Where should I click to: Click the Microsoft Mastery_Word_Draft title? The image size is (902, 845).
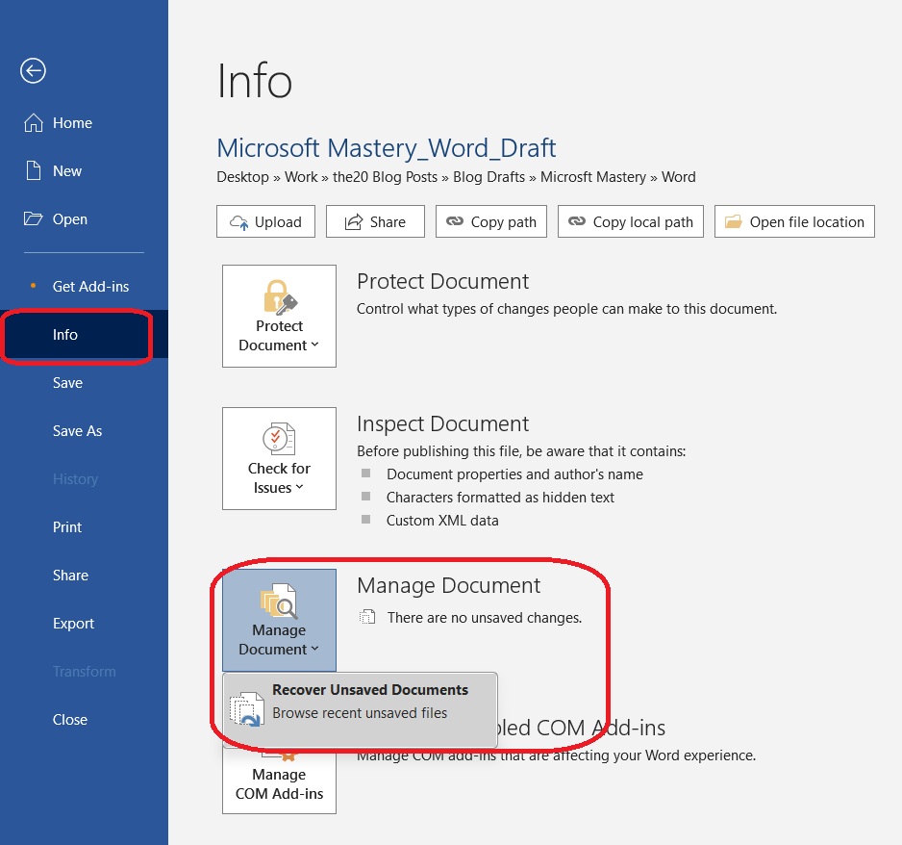pyautogui.click(x=386, y=148)
